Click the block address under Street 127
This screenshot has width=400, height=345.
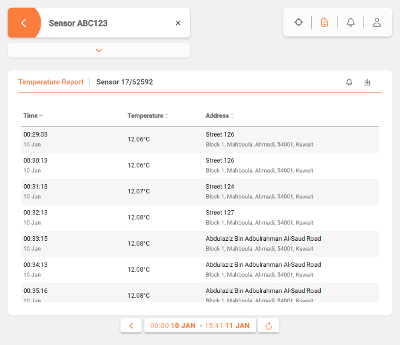click(259, 223)
